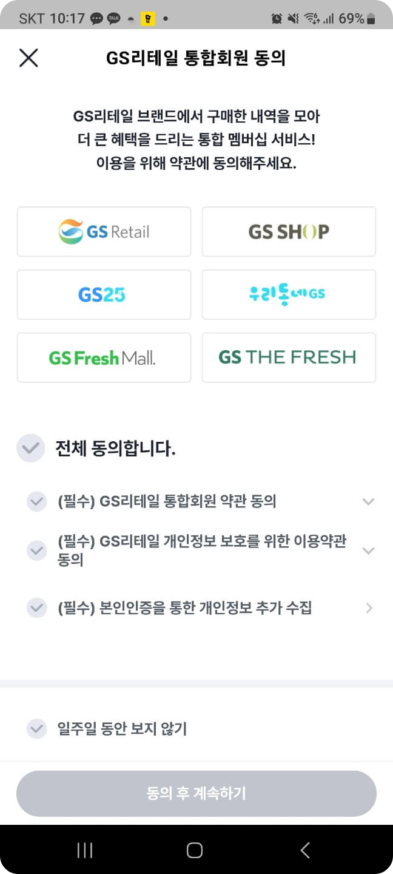Enable the 일주일 동안 보지 않기 option
Screen dimensions: 393x874
tap(36, 729)
